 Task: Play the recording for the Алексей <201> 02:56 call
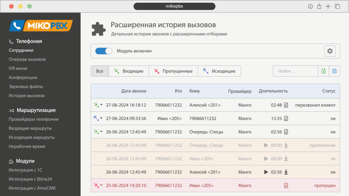tap(266, 172)
